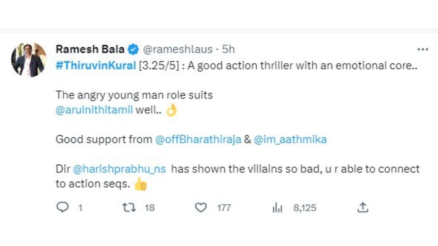Click the 18 retweets count
The width and height of the screenshot is (438, 246).
point(150,208)
